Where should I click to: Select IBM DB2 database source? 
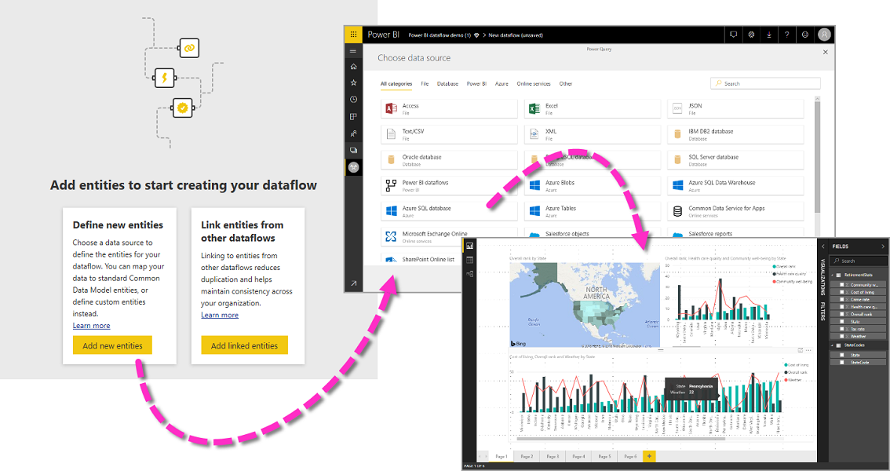point(735,134)
